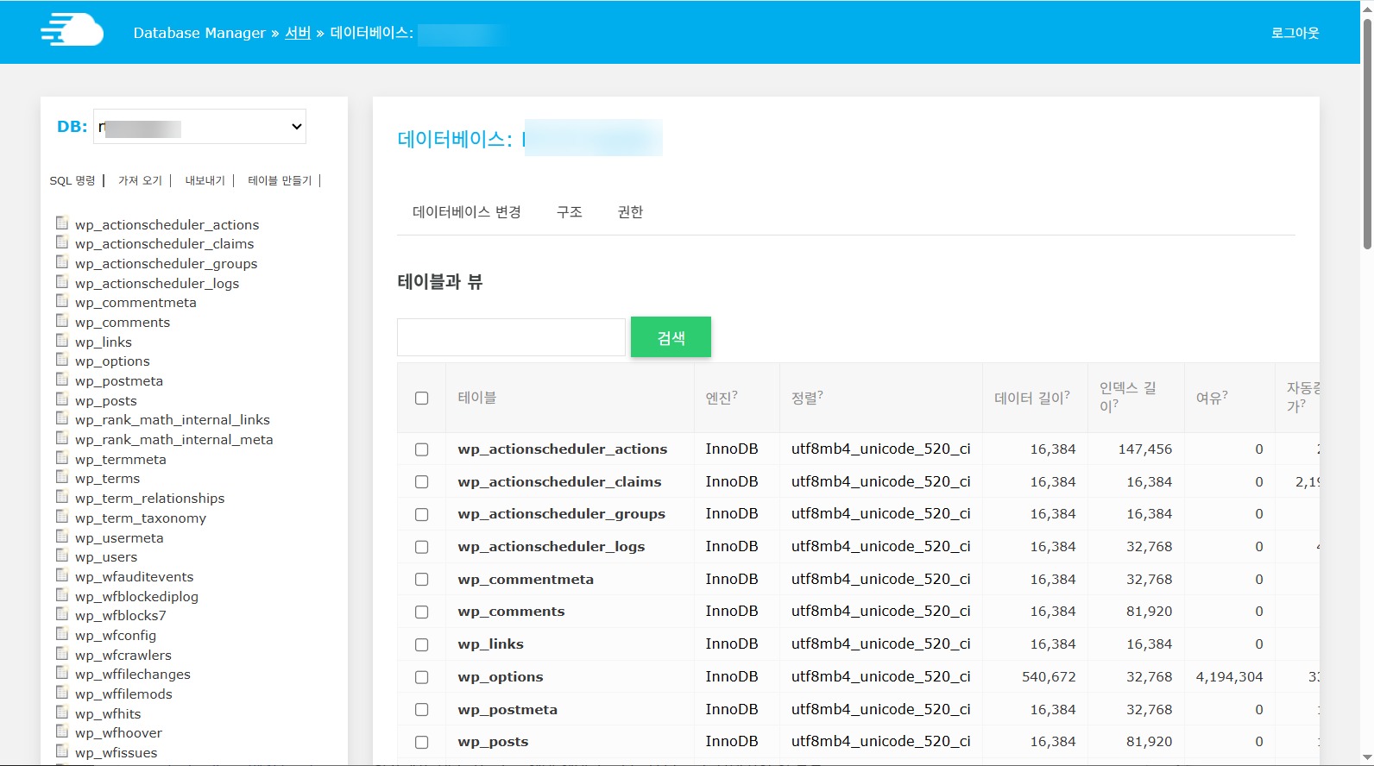Open wp_postmeta table link in main list

point(507,710)
